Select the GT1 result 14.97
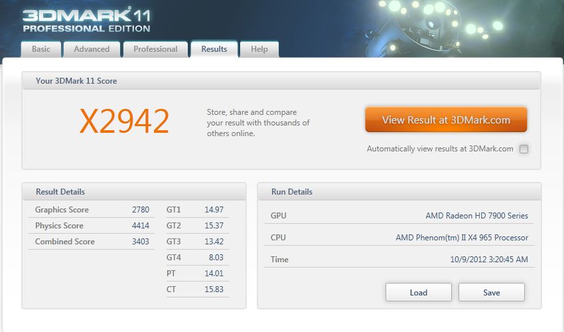 coord(214,210)
